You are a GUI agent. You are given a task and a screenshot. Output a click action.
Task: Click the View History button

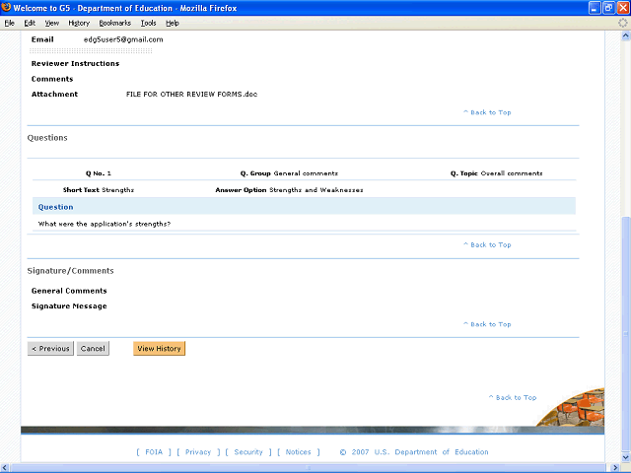(x=160, y=348)
